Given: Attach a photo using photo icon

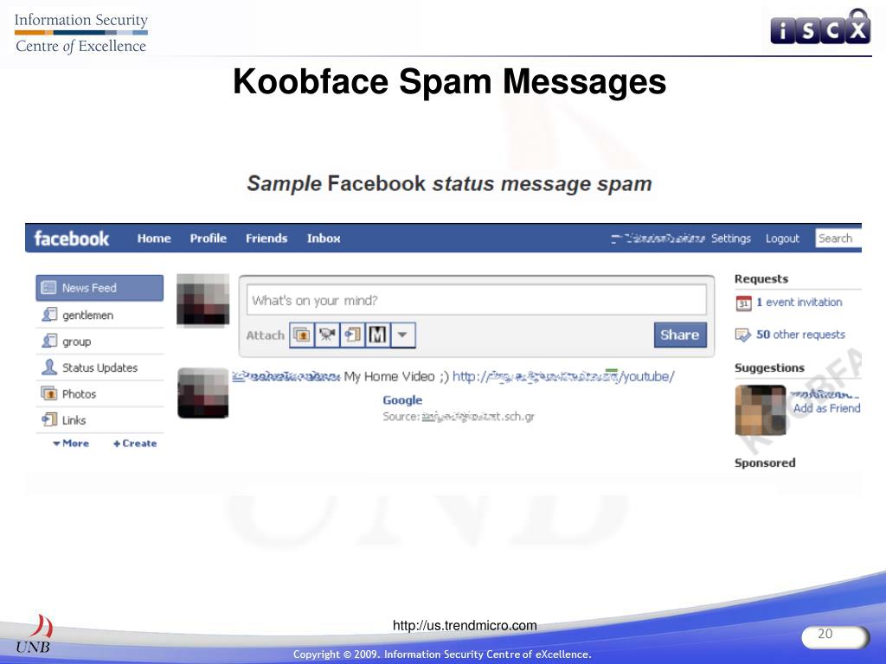Looking at the screenshot, I should 302,335.
